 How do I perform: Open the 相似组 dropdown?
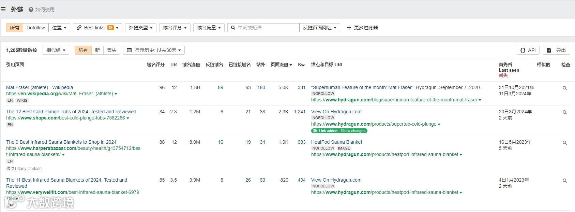(x=56, y=50)
